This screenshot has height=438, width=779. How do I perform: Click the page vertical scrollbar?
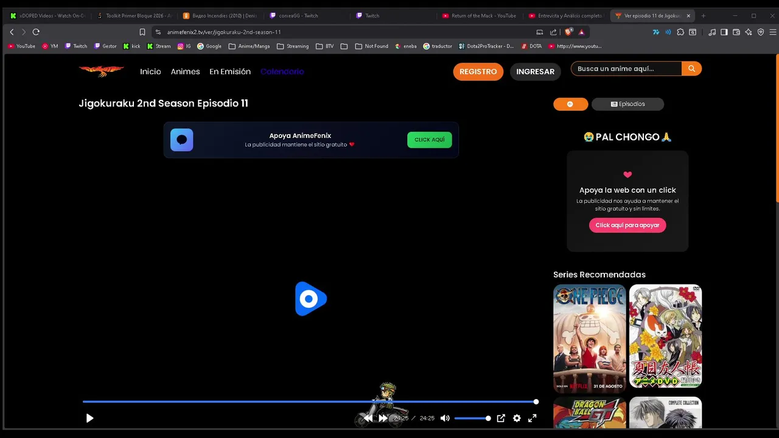pos(777,128)
